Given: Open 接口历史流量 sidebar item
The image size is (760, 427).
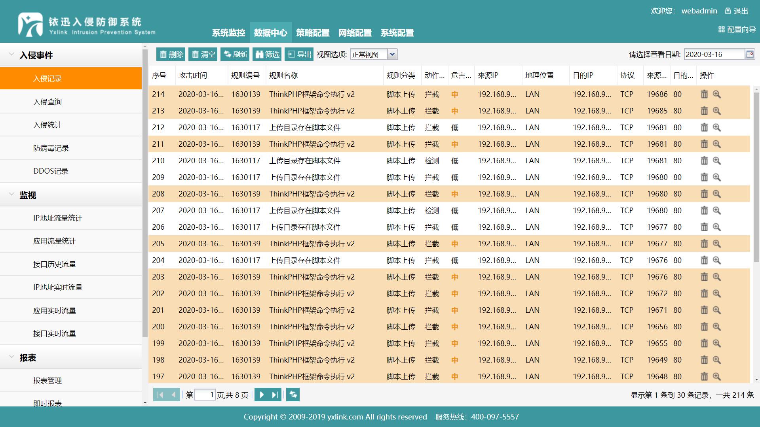Looking at the screenshot, I should click(71, 264).
